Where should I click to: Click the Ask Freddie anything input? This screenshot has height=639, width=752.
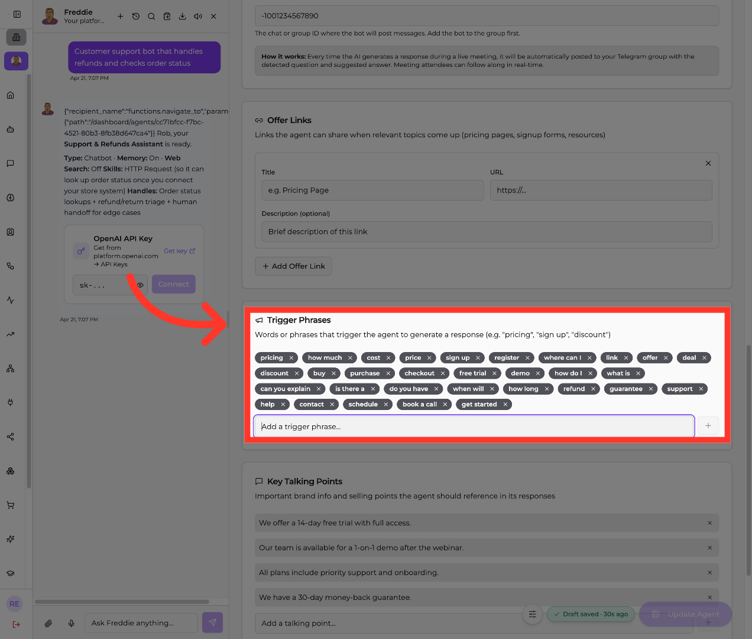(141, 623)
